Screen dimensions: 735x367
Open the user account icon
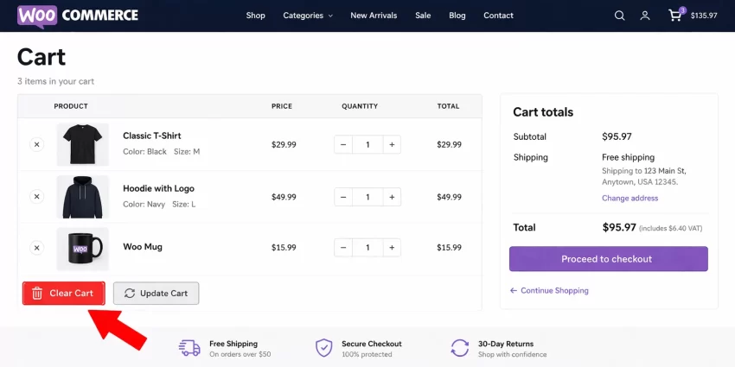click(x=645, y=16)
